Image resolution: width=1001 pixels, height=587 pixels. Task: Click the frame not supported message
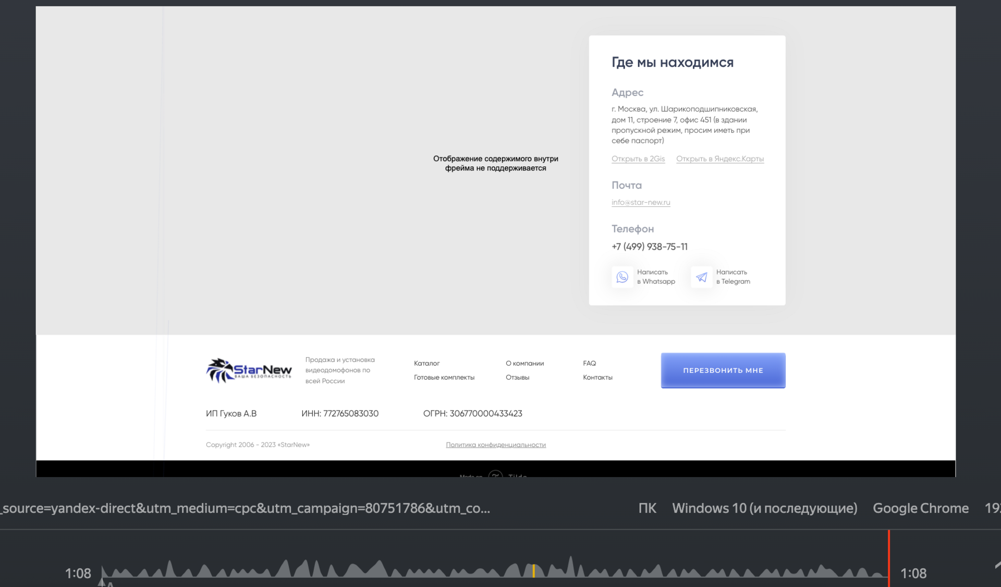pos(495,163)
